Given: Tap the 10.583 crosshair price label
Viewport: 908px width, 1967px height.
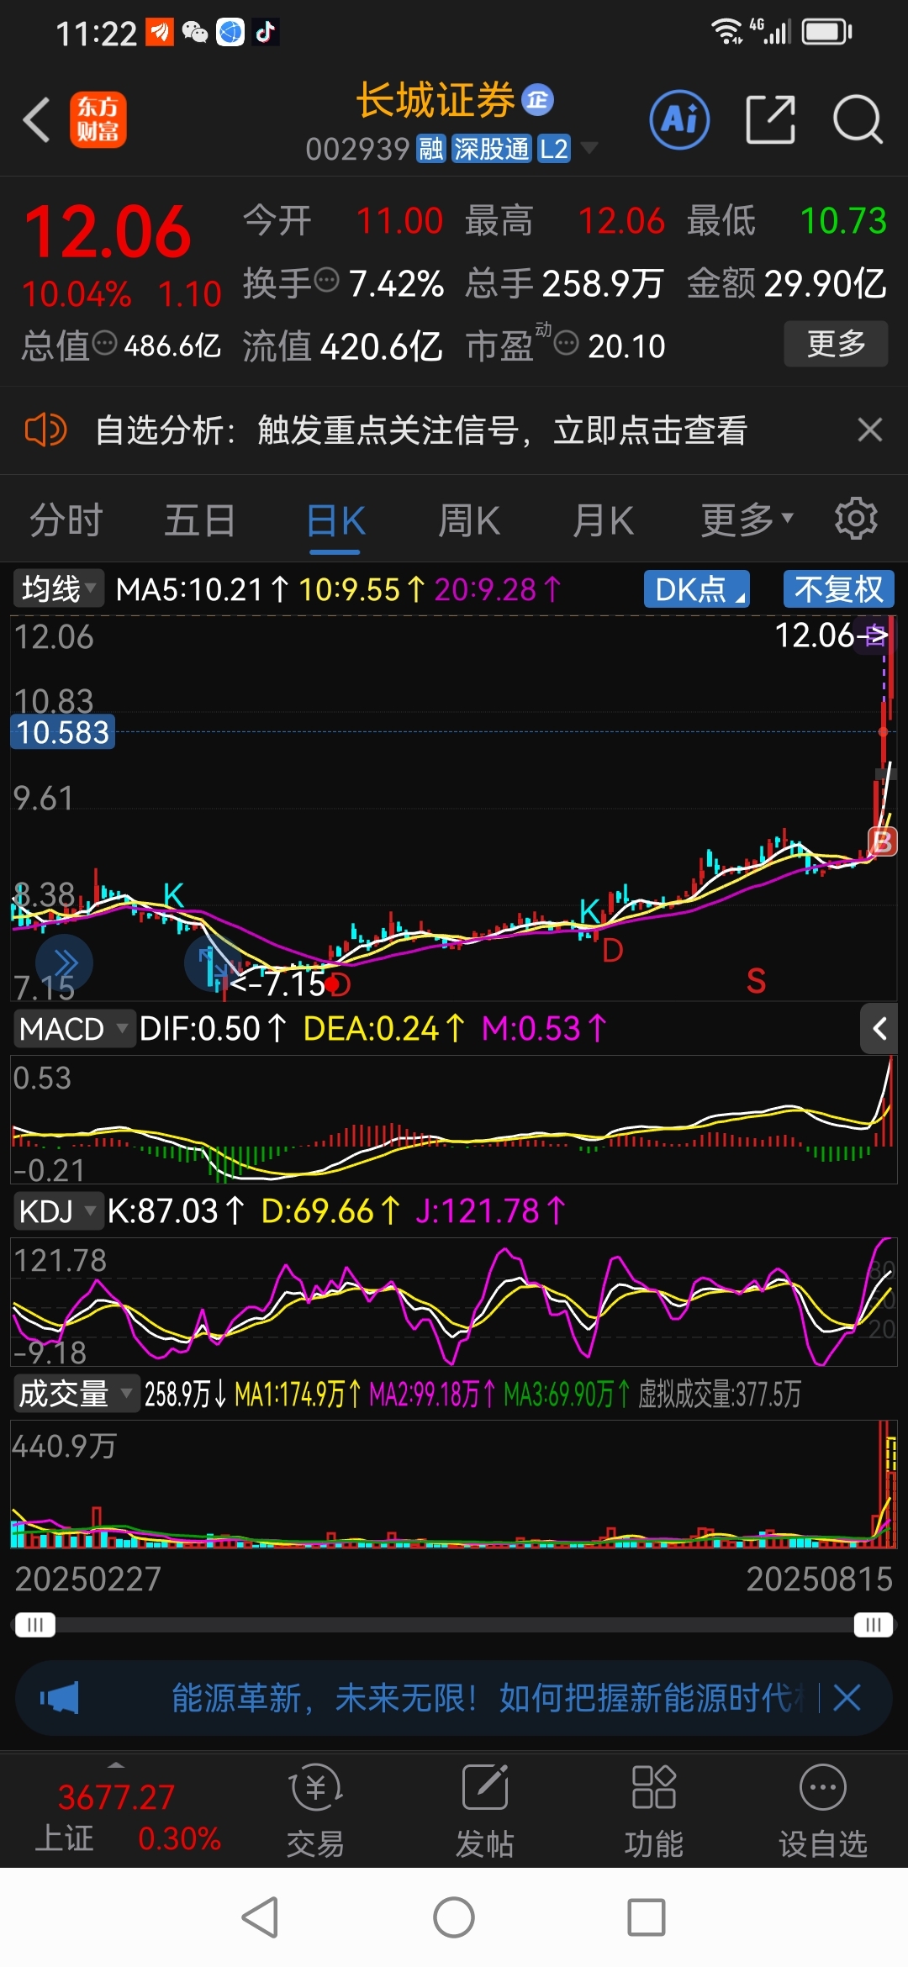Looking at the screenshot, I should click(63, 732).
